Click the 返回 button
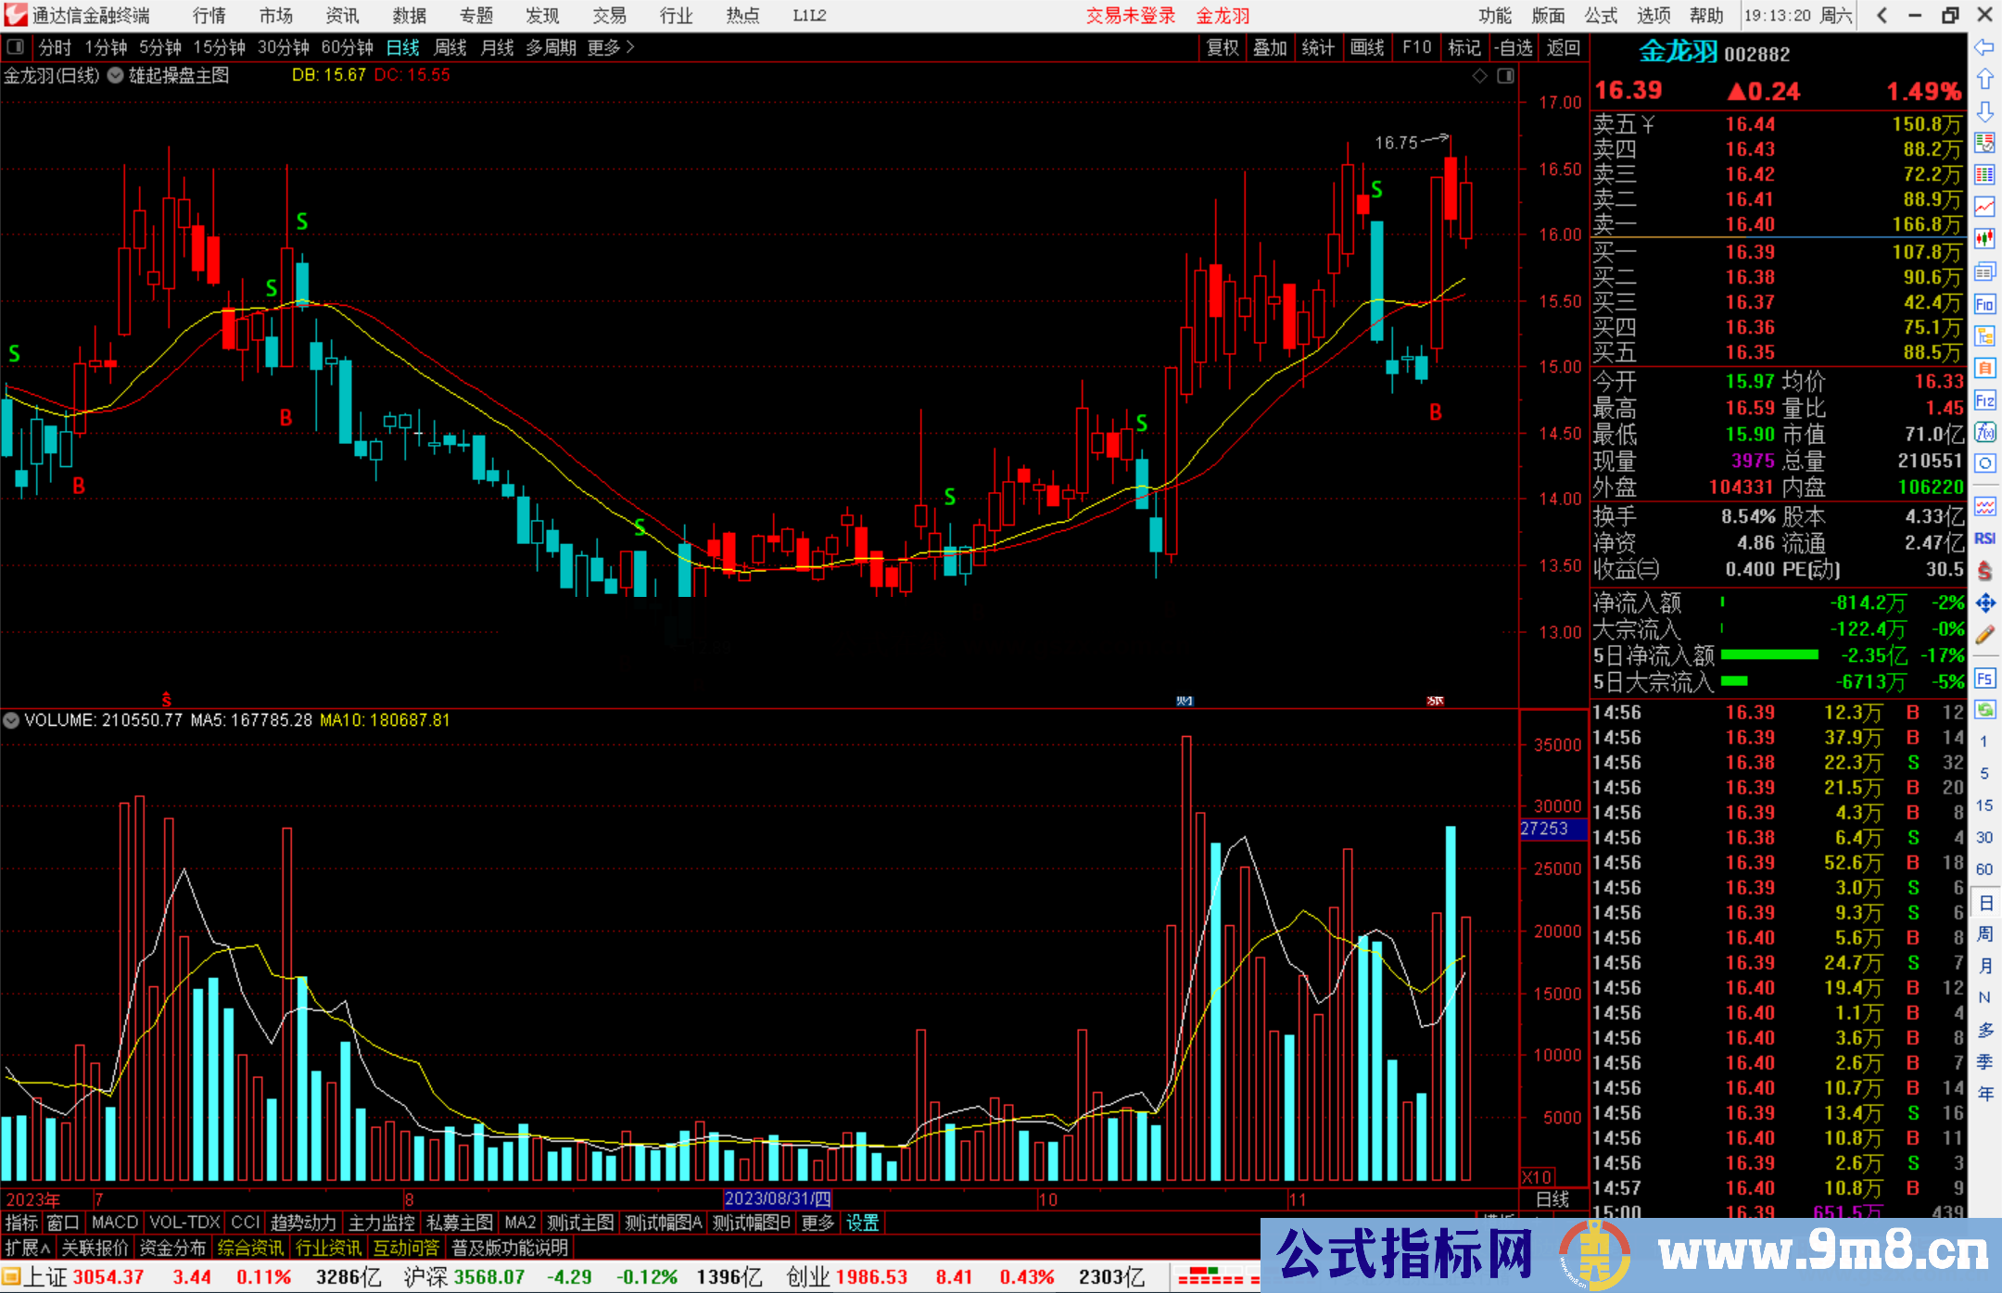The image size is (2002, 1293). 1563,47
